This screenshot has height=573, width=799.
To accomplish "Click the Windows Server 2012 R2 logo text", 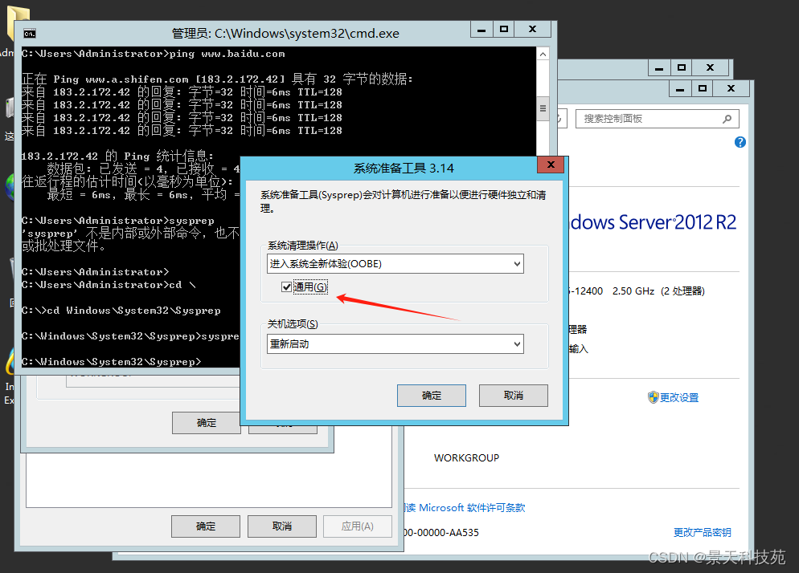I will coord(654,222).
